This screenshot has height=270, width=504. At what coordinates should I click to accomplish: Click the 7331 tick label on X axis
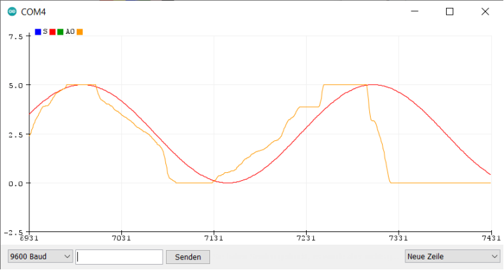click(398, 238)
